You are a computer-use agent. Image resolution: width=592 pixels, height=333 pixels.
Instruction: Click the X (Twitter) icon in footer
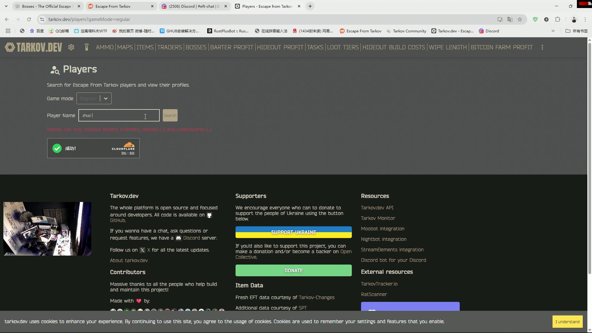pos(142,250)
